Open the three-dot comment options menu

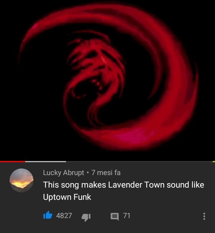pos(204,216)
